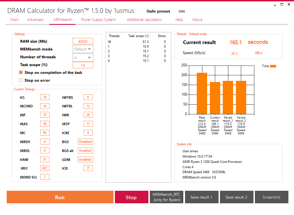Start the benchmark with Run button
Image resolution: width=294 pixels, height=215 pixels.
click(x=60, y=197)
